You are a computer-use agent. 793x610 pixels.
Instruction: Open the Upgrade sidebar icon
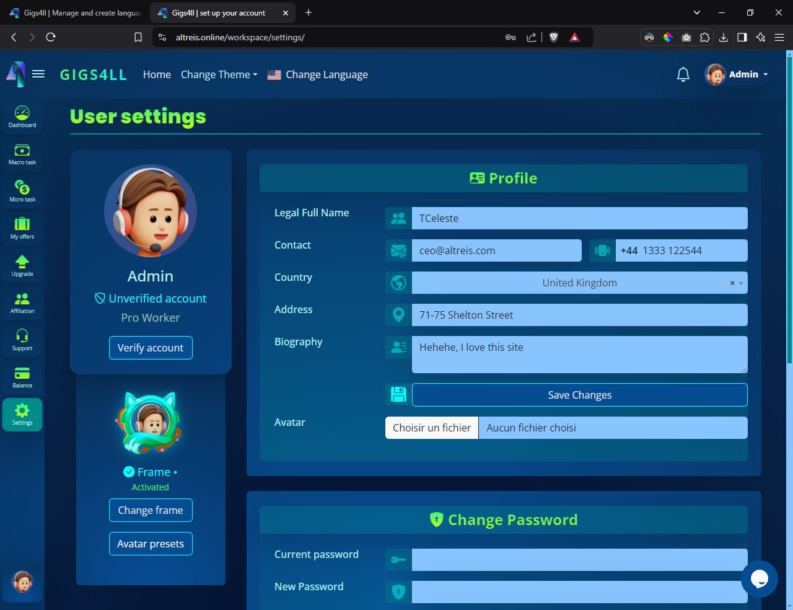pos(22,265)
